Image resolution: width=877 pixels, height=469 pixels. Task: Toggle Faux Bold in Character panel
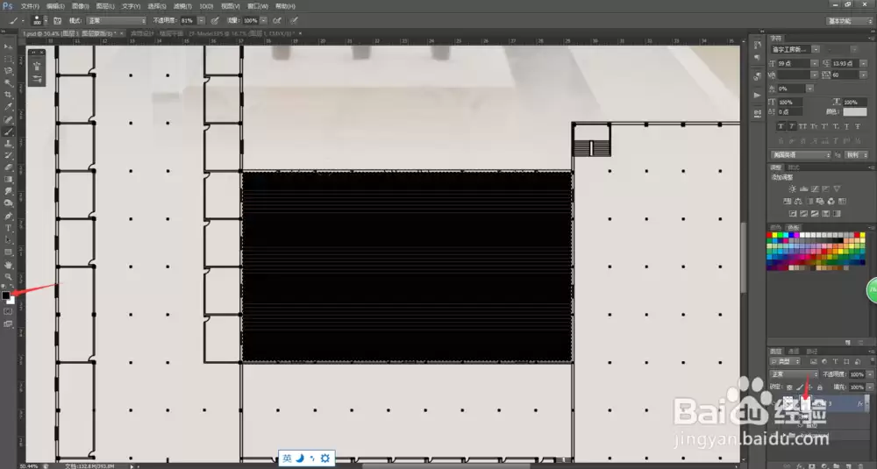click(781, 126)
